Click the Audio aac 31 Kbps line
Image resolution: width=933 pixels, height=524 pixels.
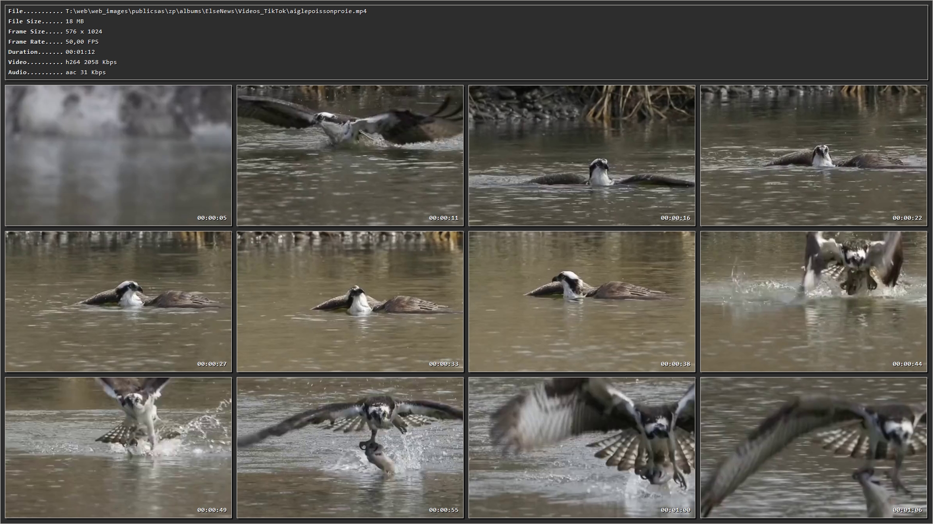click(86, 72)
